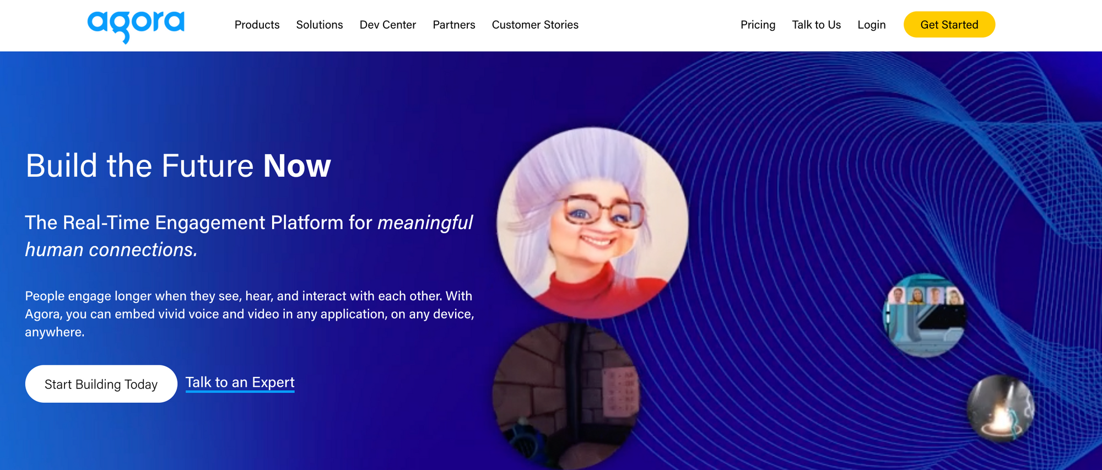Click the Login link

(872, 25)
